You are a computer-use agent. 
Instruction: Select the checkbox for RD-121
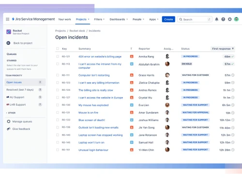click(58, 56)
